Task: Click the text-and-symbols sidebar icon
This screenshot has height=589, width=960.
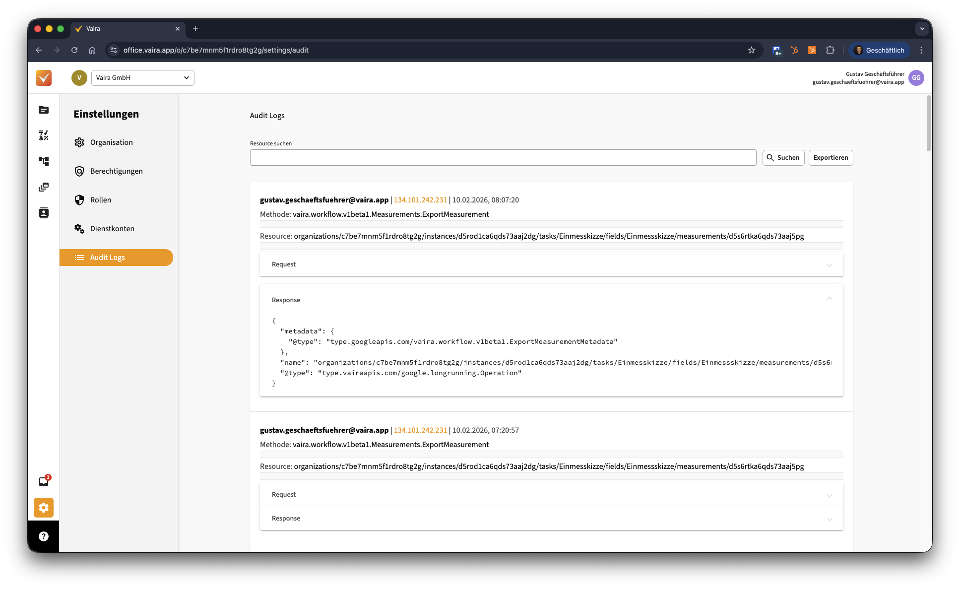Action: point(44,135)
